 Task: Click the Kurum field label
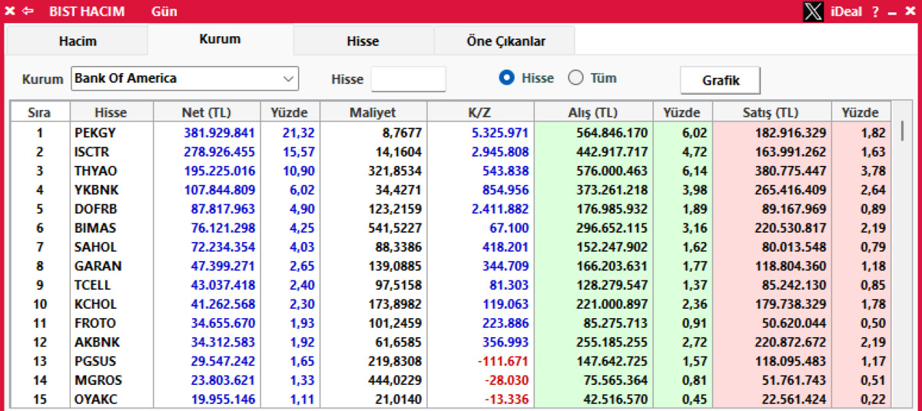pos(42,79)
